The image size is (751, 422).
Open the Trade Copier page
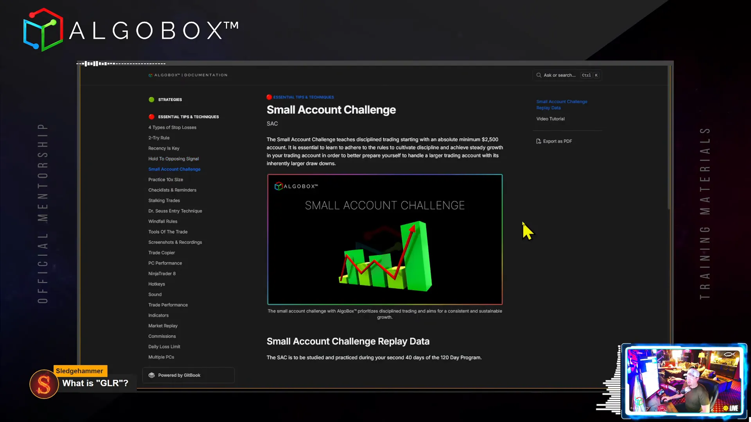[162, 253]
